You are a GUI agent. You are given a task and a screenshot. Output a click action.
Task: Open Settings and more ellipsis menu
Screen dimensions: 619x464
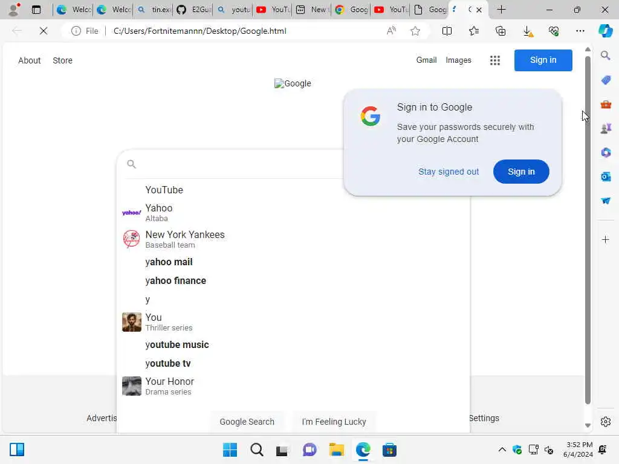(x=580, y=31)
